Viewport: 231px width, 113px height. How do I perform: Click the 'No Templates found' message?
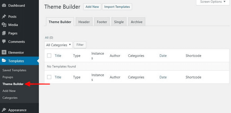61,67
